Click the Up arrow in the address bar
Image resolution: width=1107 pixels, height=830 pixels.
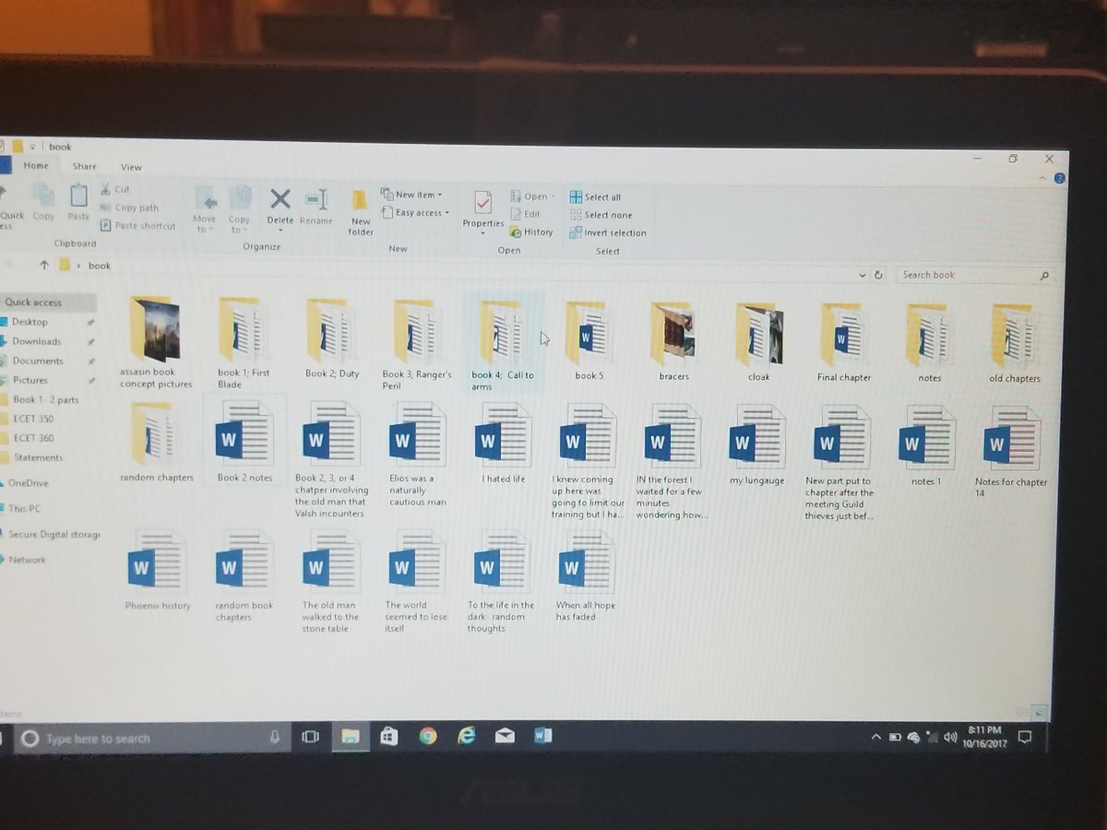pos(43,265)
